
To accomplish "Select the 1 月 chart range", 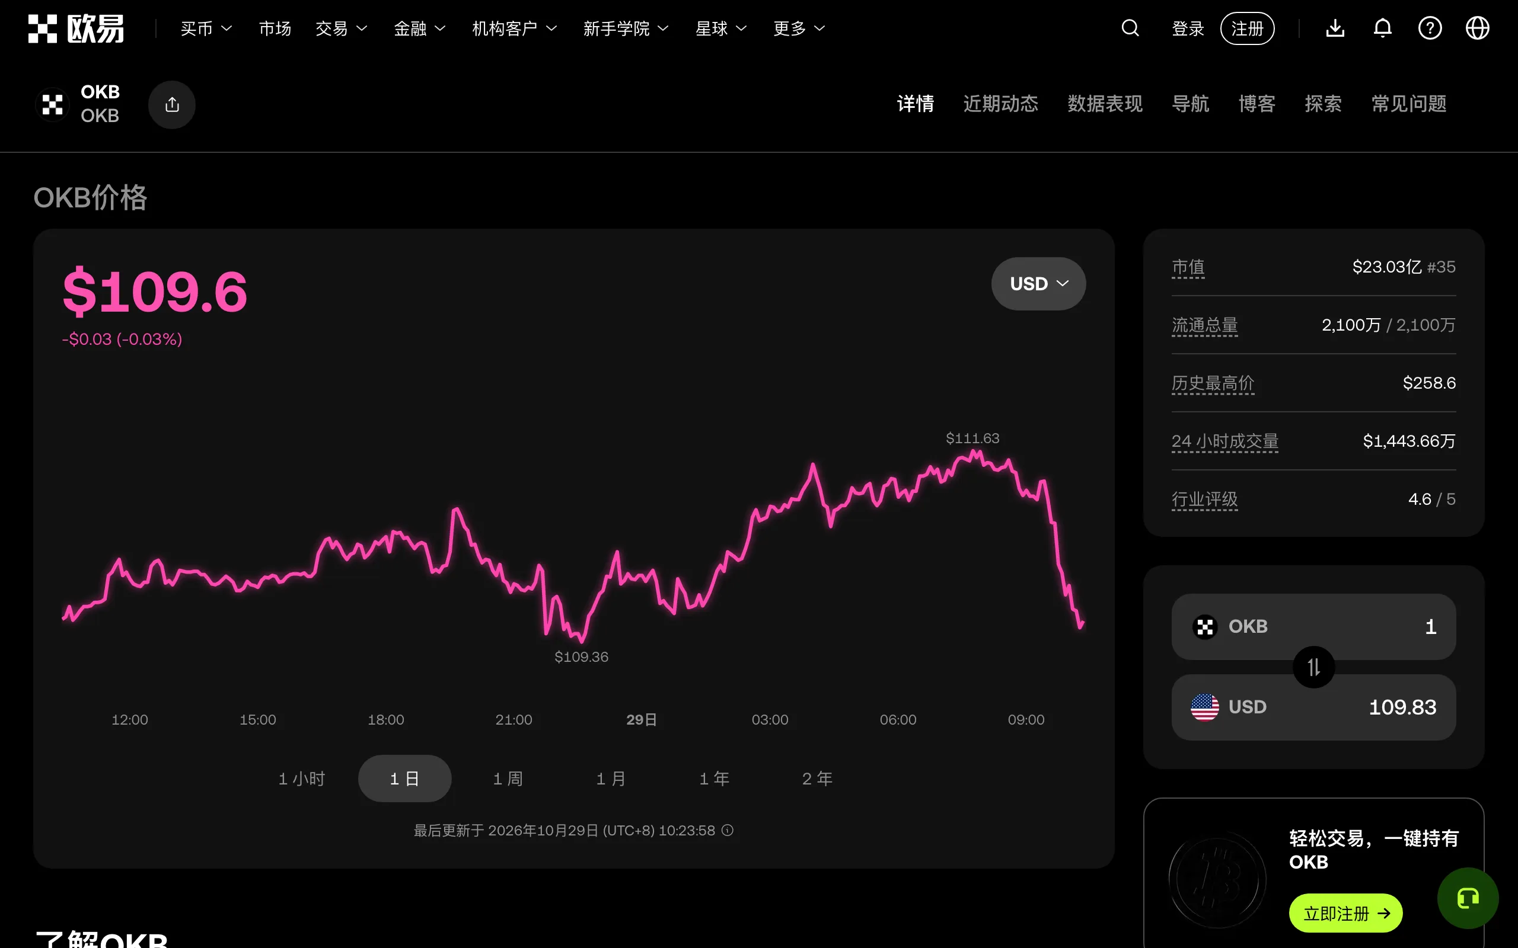I will pos(611,779).
